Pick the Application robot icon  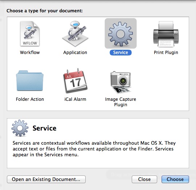tap(75, 33)
